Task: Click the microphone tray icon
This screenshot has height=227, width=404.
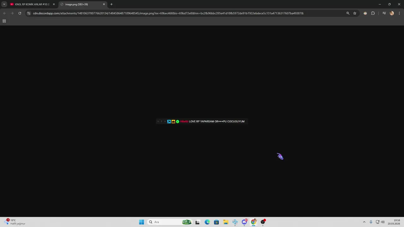Action: [371, 222]
